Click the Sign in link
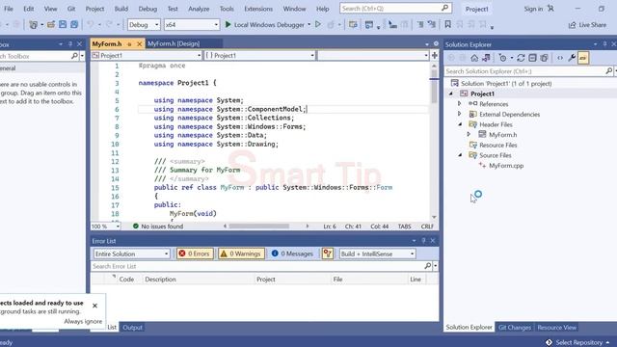This screenshot has width=617, height=347. [533, 9]
